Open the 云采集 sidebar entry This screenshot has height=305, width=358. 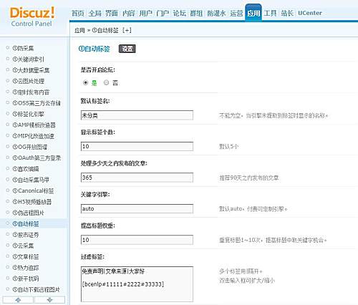[23, 246]
